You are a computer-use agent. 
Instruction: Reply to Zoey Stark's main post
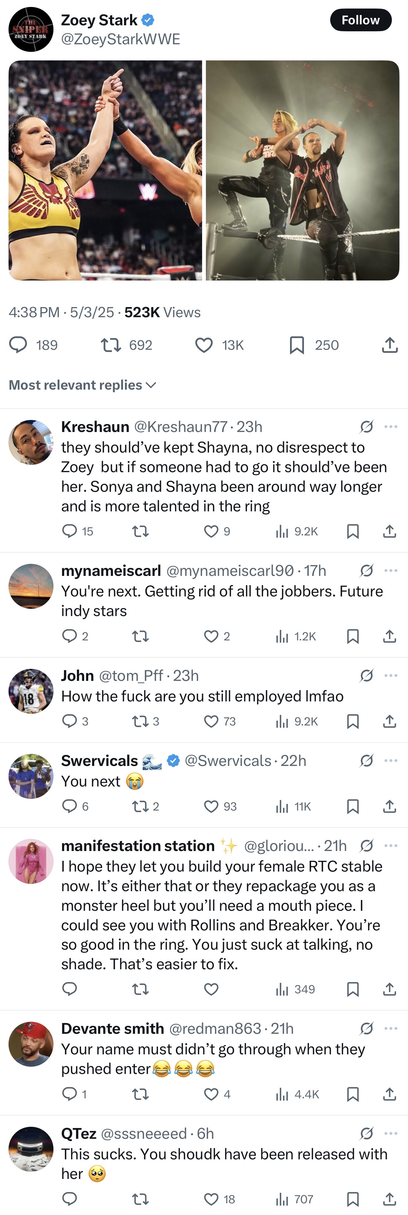point(18,345)
